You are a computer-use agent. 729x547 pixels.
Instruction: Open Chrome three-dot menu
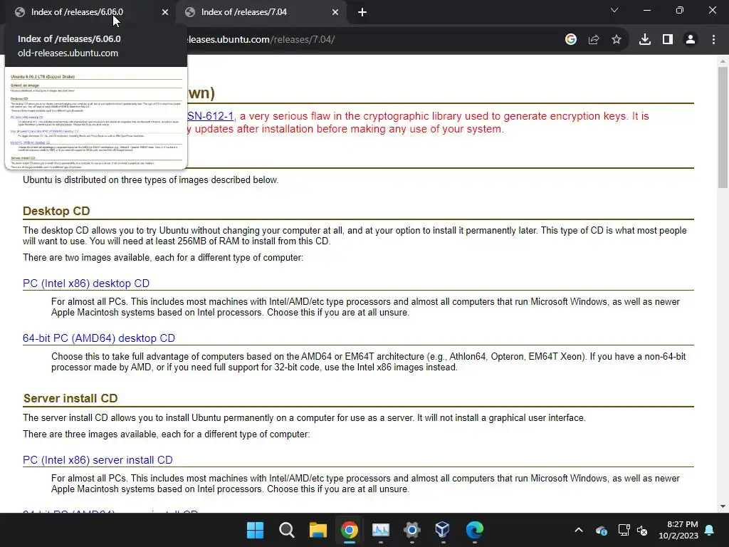713,40
